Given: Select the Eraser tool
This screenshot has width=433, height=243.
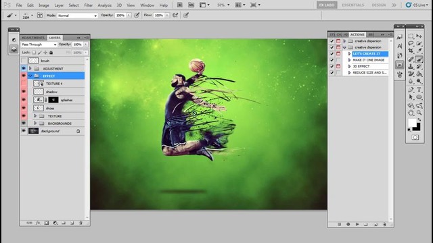Looking at the screenshot, I should pyautogui.click(x=411, y=74).
